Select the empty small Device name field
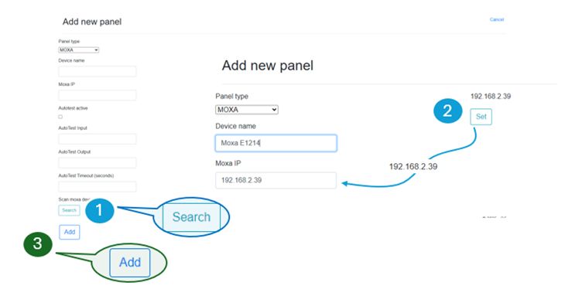The width and height of the screenshot is (565, 296). click(98, 71)
